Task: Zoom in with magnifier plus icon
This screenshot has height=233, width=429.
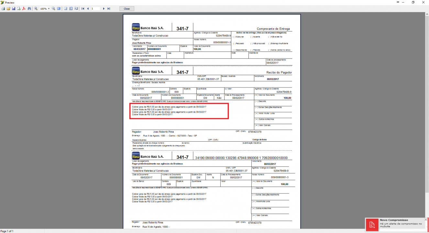Action: pos(36,8)
